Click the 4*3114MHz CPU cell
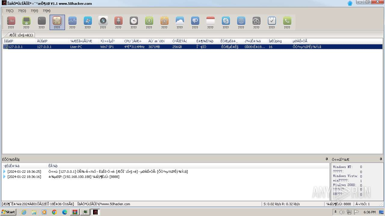 pos(134,47)
